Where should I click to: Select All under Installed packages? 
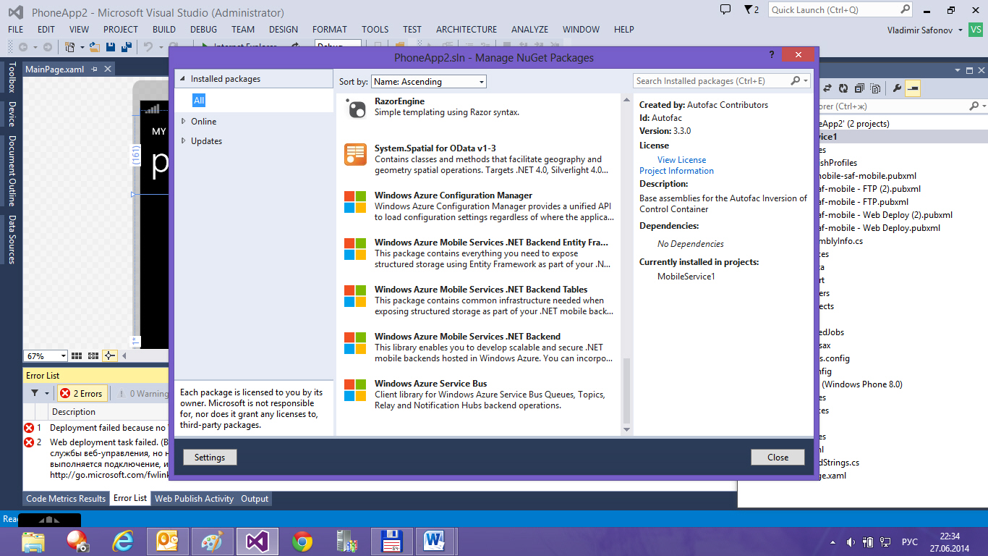(199, 101)
